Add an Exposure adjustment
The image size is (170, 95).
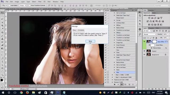click(158, 18)
